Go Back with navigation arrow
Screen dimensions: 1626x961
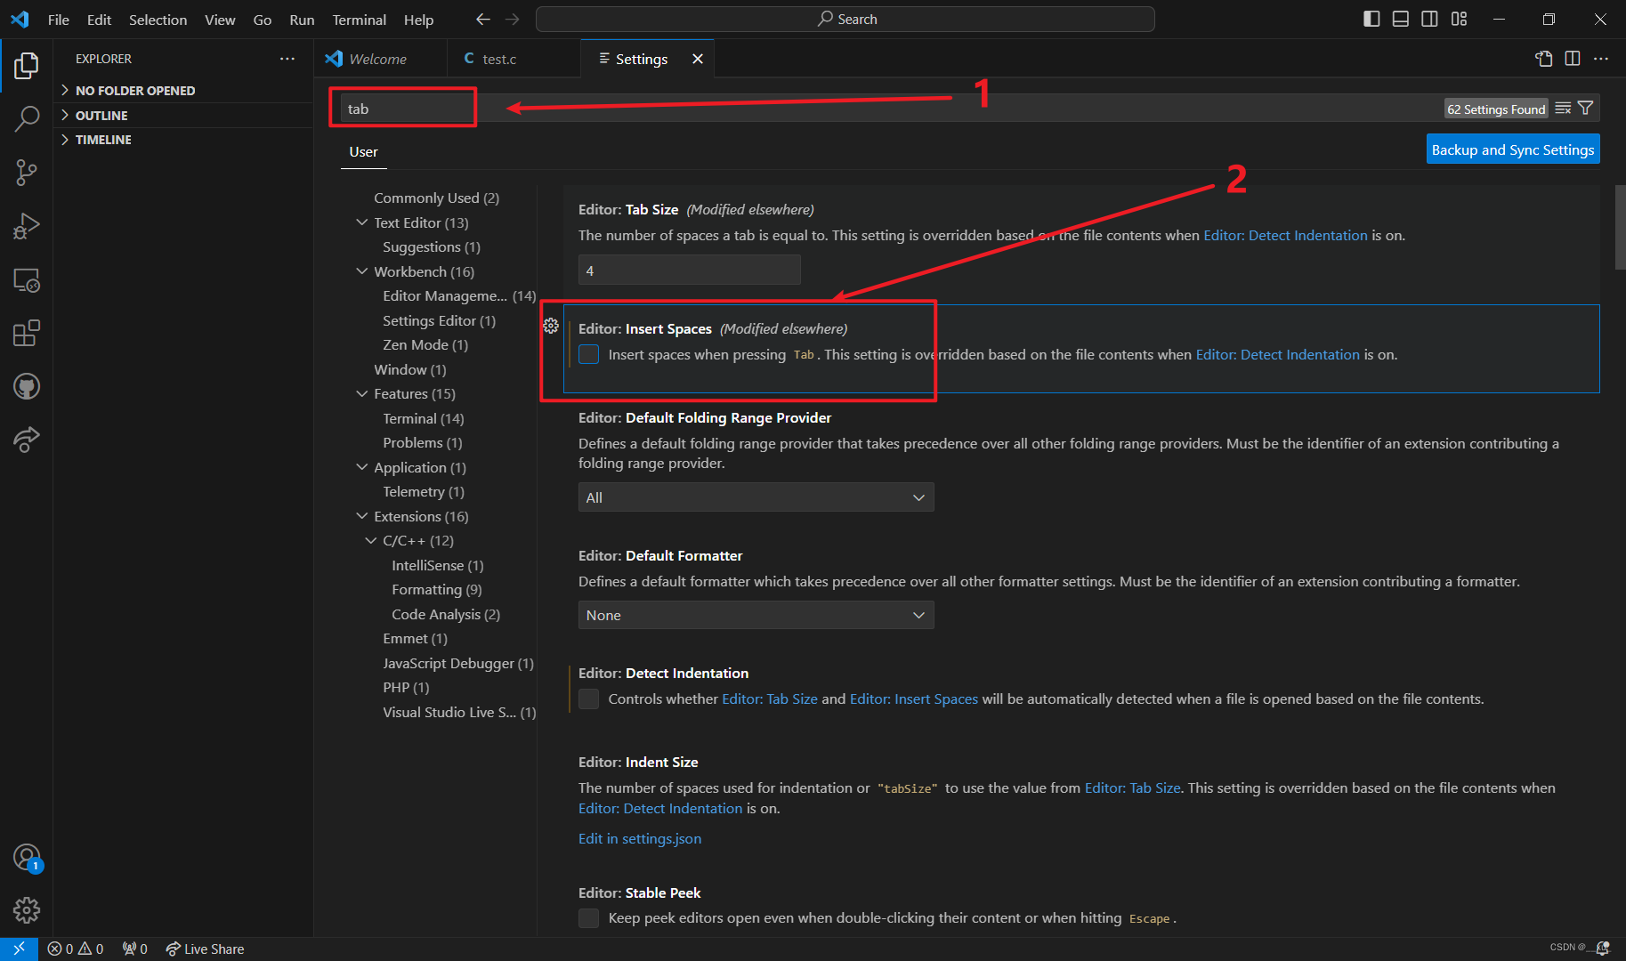[x=482, y=19]
